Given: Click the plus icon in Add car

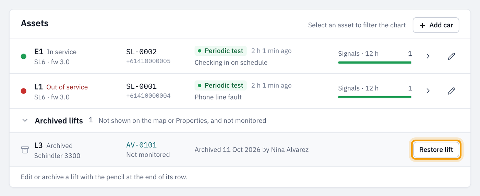Looking at the screenshot, I should [x=423, y=25].
